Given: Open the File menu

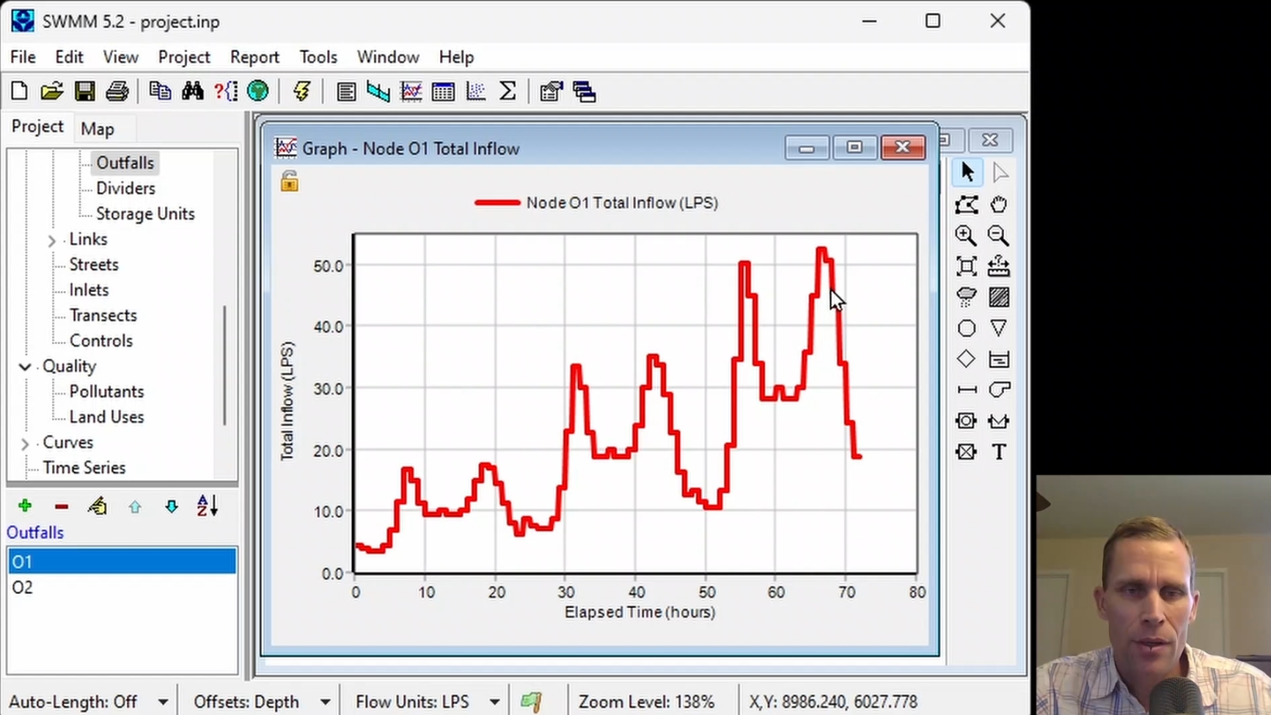Looking at the screenshot, I should (23, 57).
